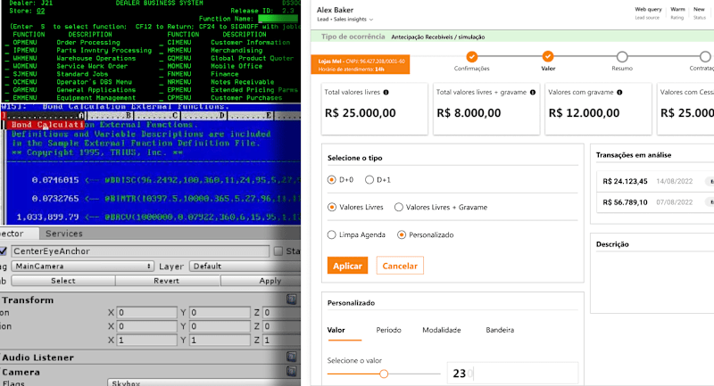Image resolution: width=714 pixels, height=386 pixels.
Task: Click the Transform rotation Y field
Action: (220, 326)
